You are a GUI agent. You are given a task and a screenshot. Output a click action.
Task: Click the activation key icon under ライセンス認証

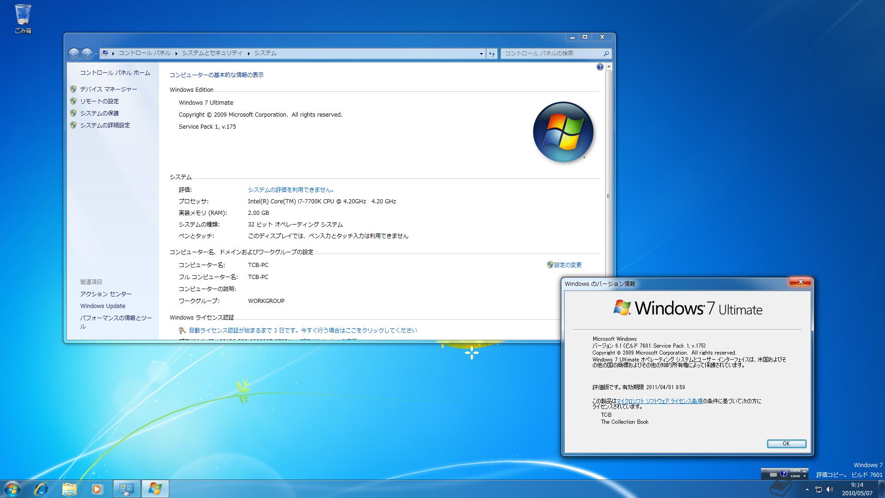click(183, 331)
